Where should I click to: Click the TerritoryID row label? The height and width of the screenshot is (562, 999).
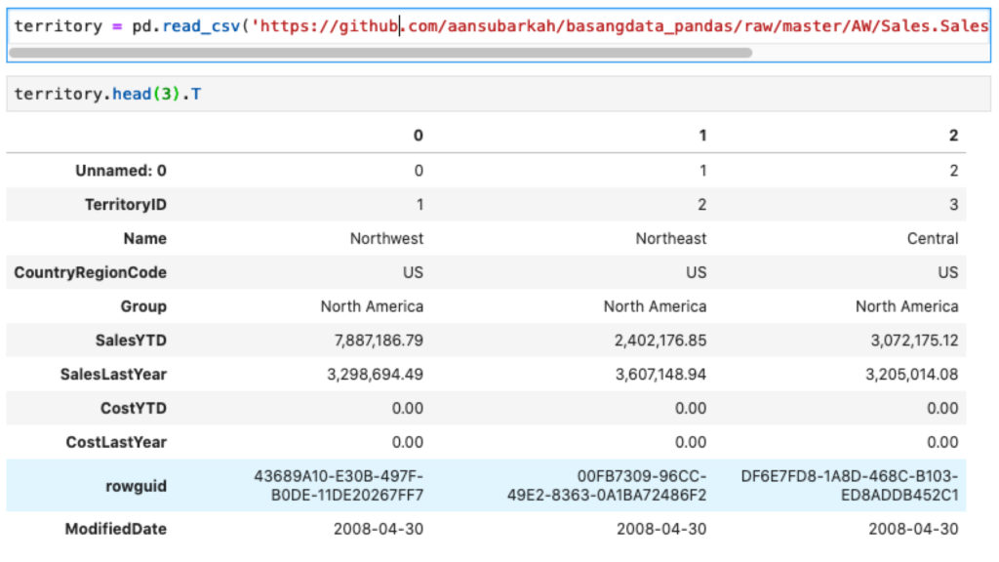click(126, 205)
